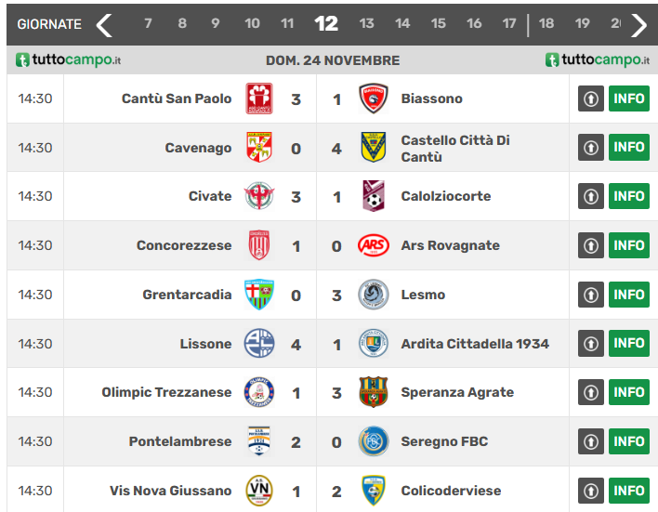Click the Vis Nova Giussano crest
Screen dimensions: 658x512
click(x=258, y=491)
